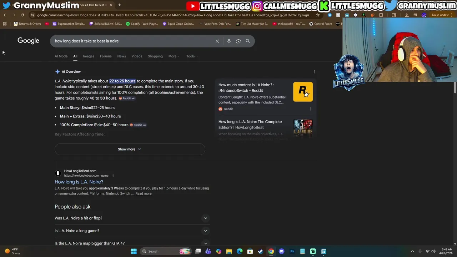
Task: Open the 'How long is L.A. Noire?' result
Action: (x=79, y=182)
